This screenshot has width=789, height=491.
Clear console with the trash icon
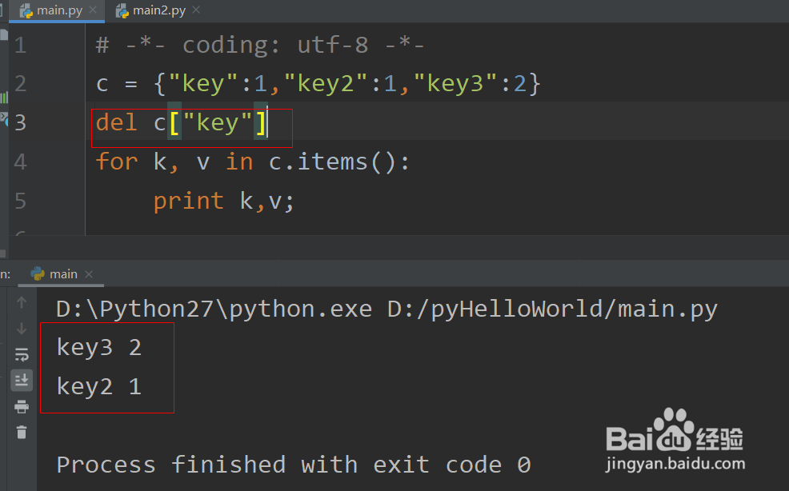tap(22, 433)
